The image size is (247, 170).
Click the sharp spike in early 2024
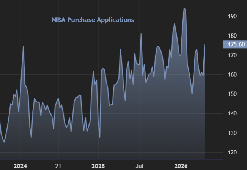coord(23,46)
